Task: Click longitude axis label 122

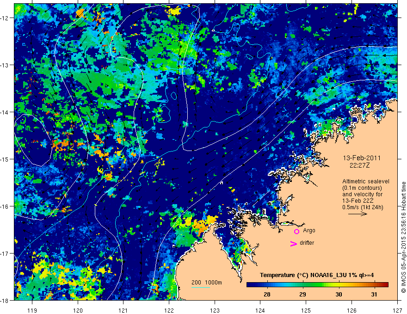Action: click(x=169, y=310)
